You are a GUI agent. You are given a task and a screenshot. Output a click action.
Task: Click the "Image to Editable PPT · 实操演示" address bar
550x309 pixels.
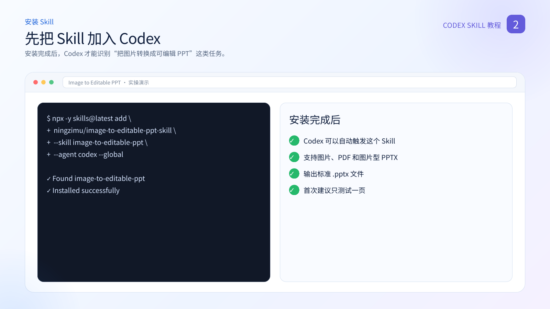289,82
